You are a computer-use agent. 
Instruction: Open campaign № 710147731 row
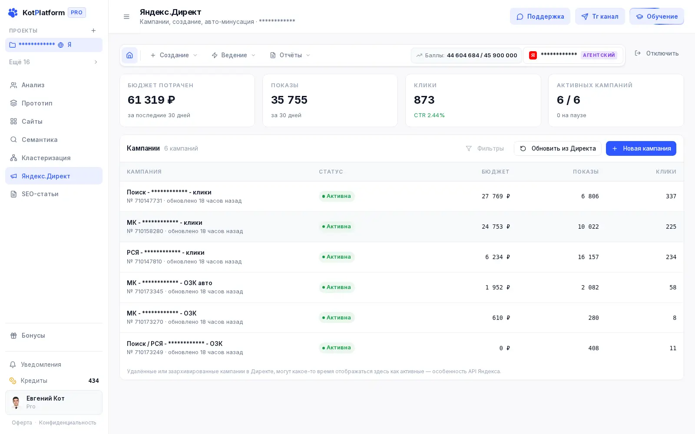(402, 196)
